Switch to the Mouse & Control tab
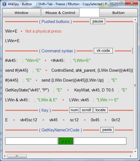 60,13
